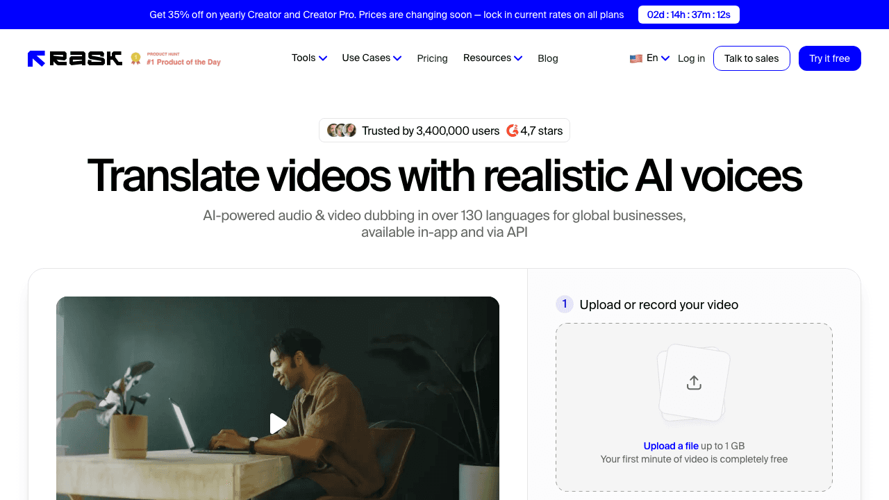Viewport: 889px width, 500px height.
Task: Open the Resources dropdown
Action: click(x=492, y=58)
